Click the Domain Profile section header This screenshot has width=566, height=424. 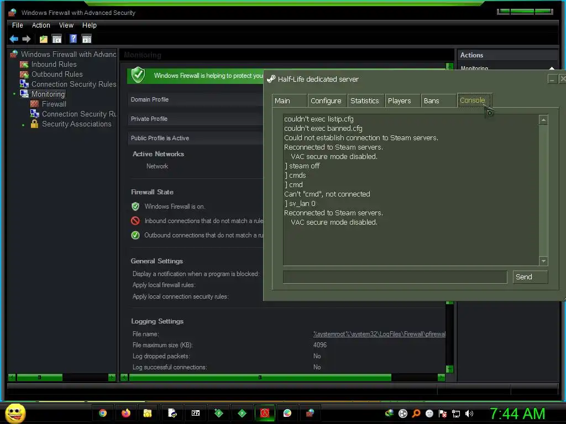pyautogui.click(x=195, y=99)
